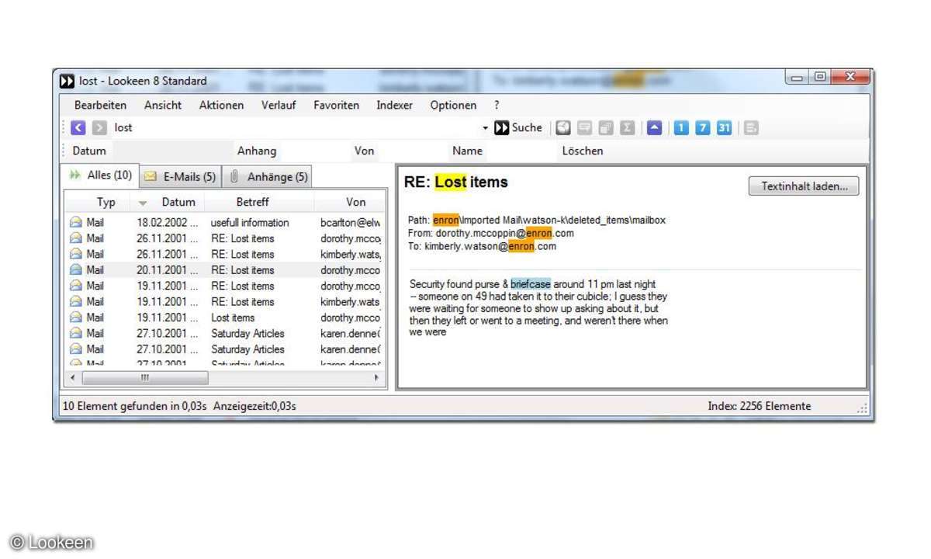Click the "RE: Lost items" preview heading
Screen dimensions: 931x559
coord(456,182)
